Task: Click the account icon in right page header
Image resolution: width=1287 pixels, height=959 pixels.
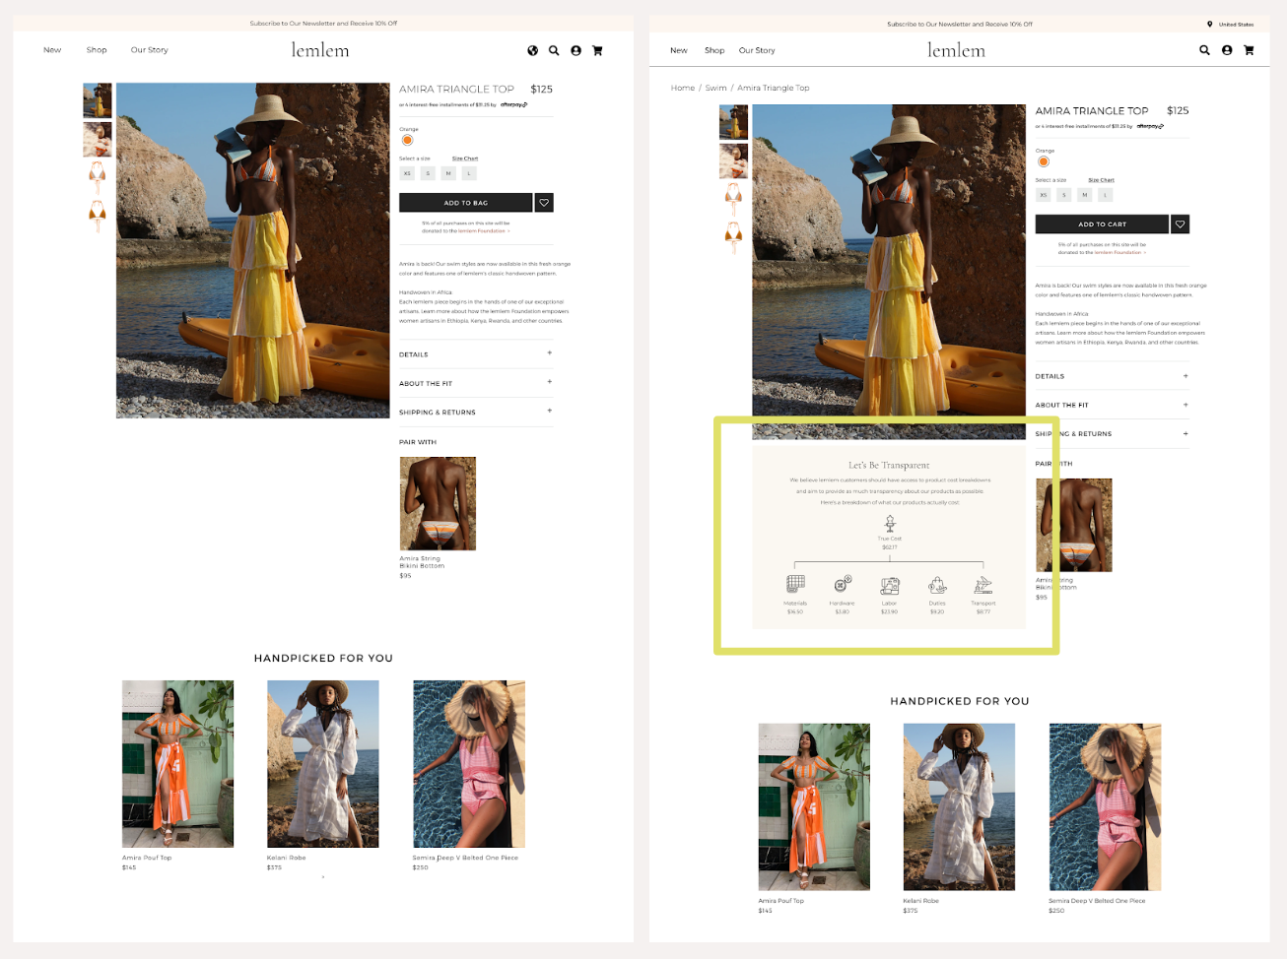Action: tap(1227, 50)
